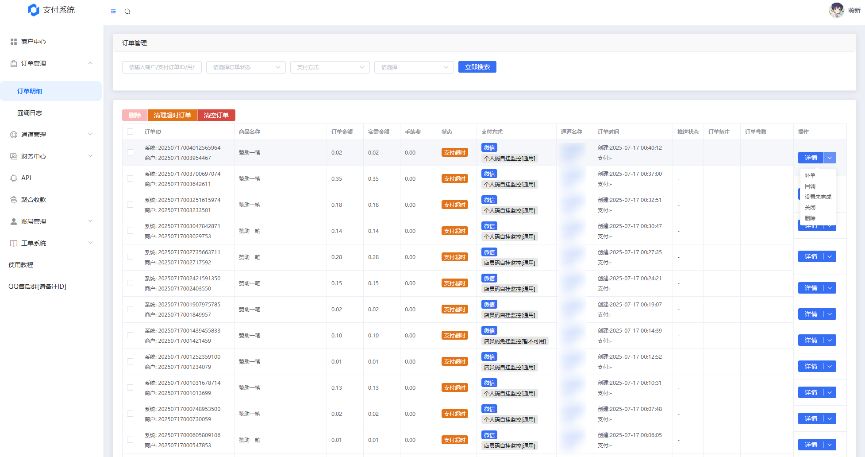
Task: Select checkbox for order created at 00:27:35
Action: pos(130,257)
